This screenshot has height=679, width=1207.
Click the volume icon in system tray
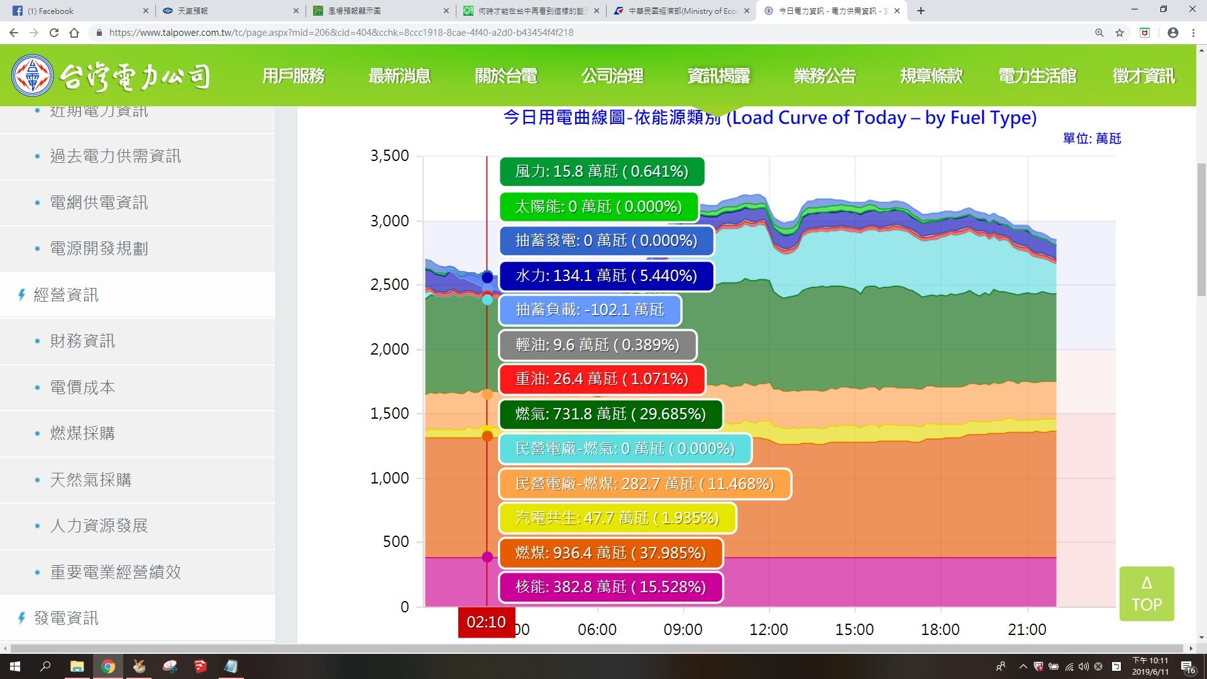coord(1083,666)
